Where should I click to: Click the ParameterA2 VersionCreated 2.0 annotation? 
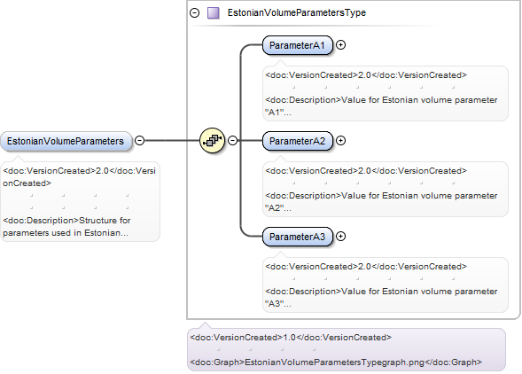pos(366,171)
